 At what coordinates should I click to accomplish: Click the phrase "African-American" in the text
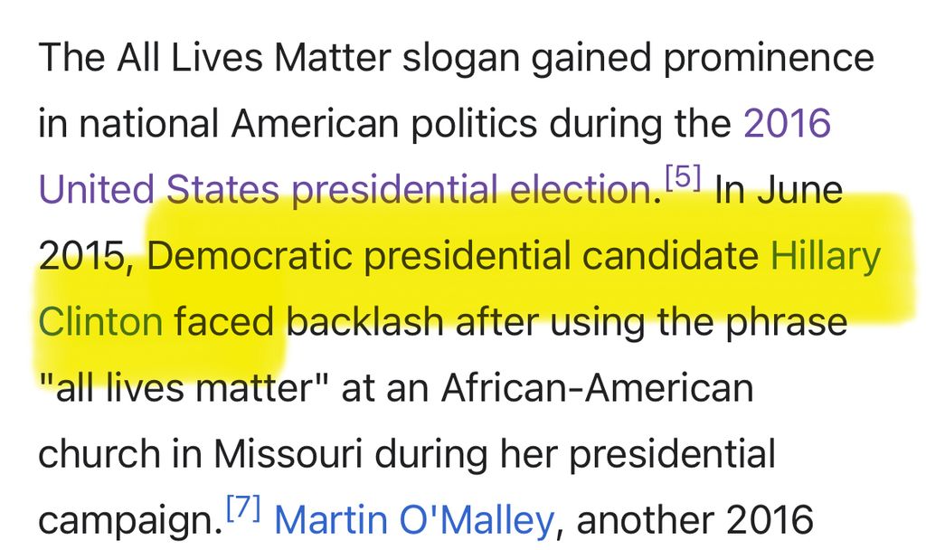point(598,388)
